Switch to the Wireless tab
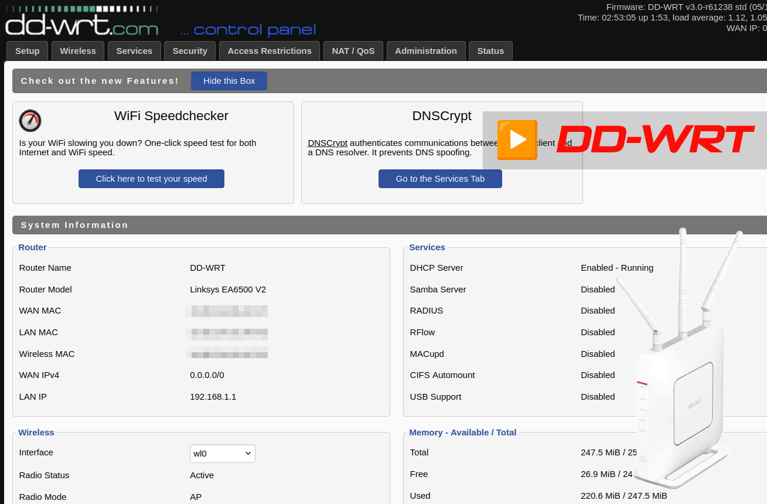 point(77,50)
